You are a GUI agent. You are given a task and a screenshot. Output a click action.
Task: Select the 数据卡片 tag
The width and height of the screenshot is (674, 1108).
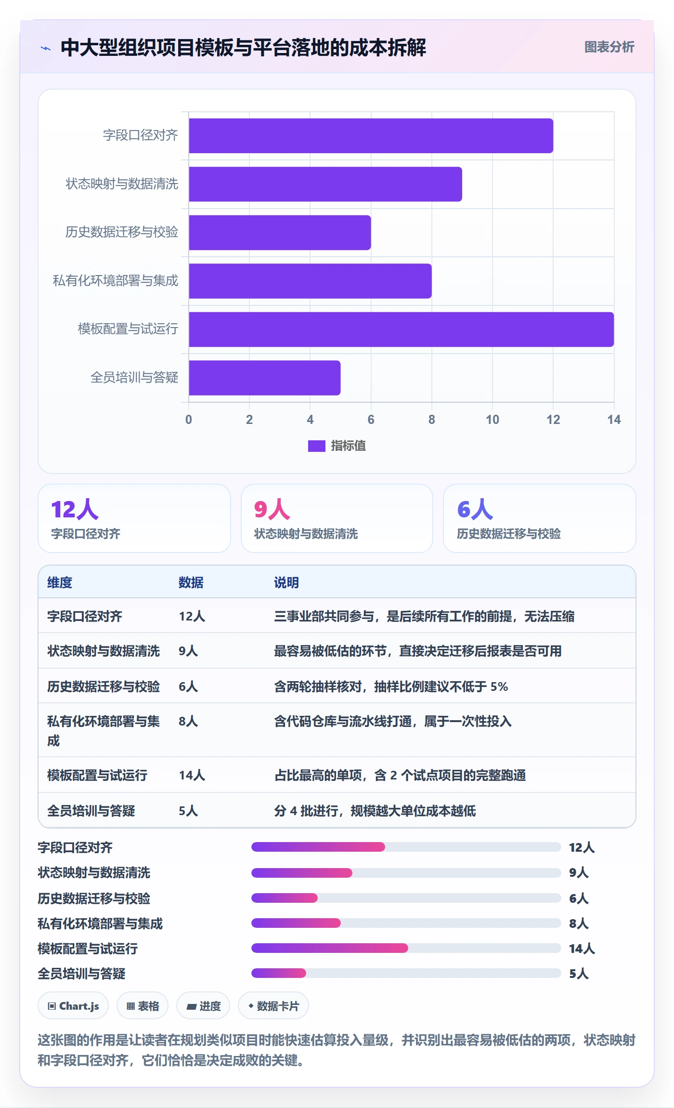click(273, 1006)
